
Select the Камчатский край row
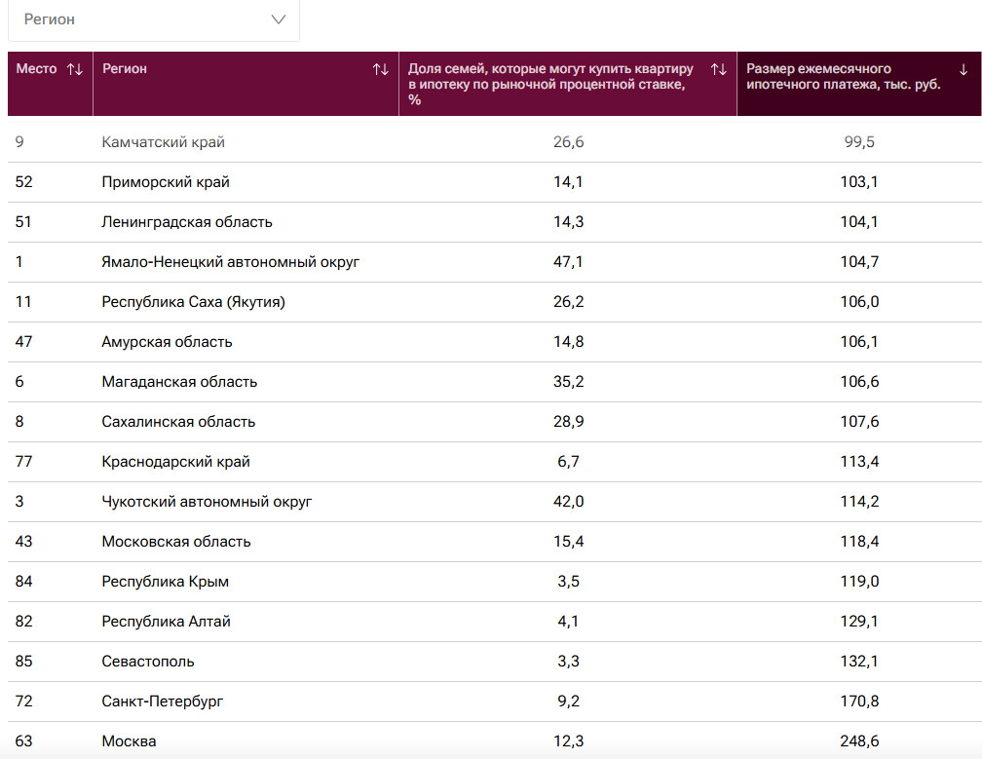(x=163, y=142)
